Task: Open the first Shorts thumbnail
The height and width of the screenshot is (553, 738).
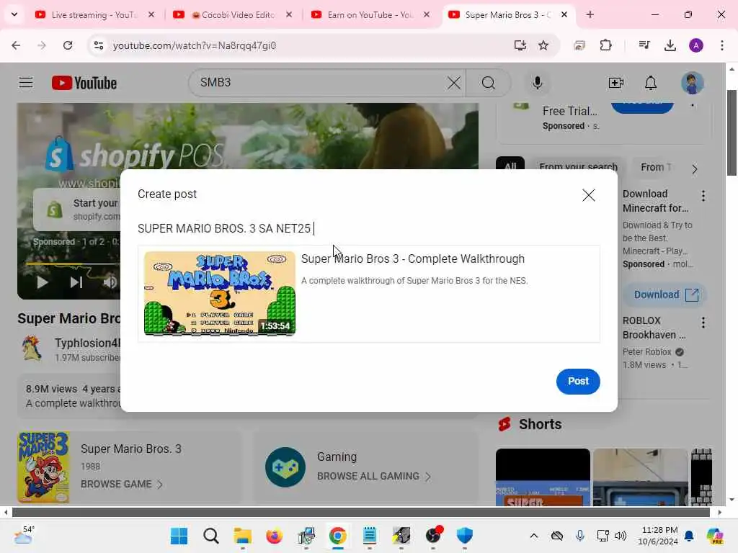Action: point(542,477)
